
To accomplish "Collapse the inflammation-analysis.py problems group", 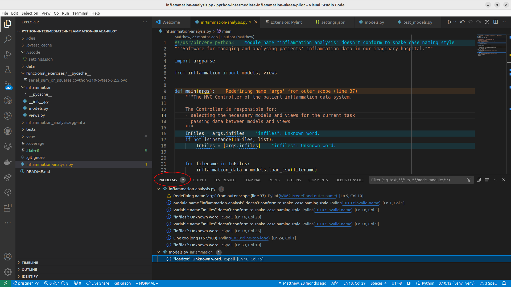I will click(x=158, y=189).
